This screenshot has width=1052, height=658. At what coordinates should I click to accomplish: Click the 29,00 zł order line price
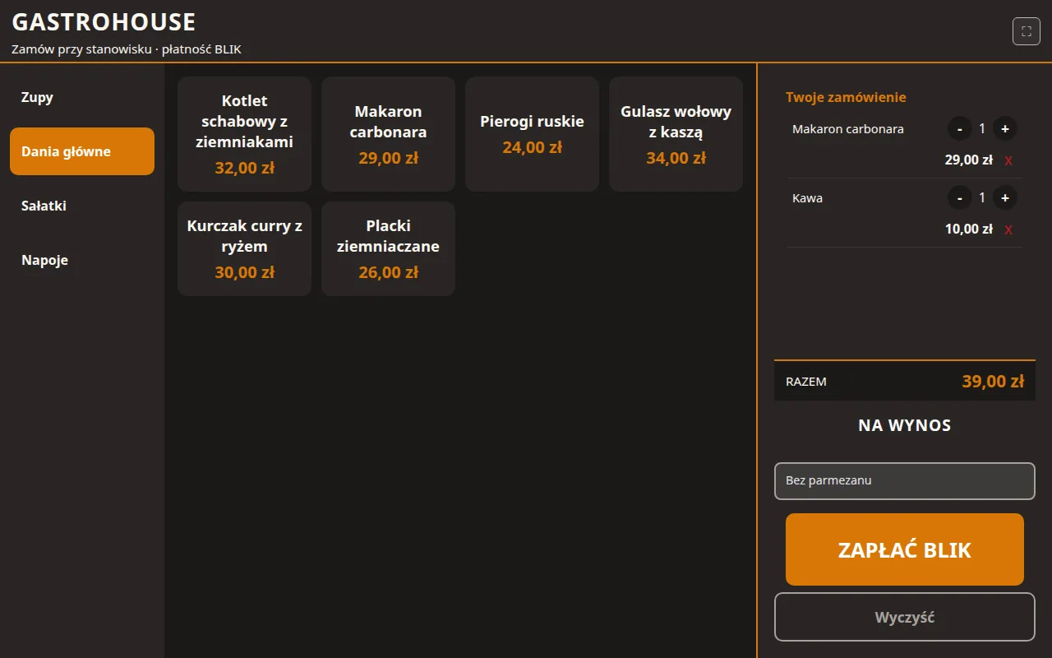[x=969, y=160]
